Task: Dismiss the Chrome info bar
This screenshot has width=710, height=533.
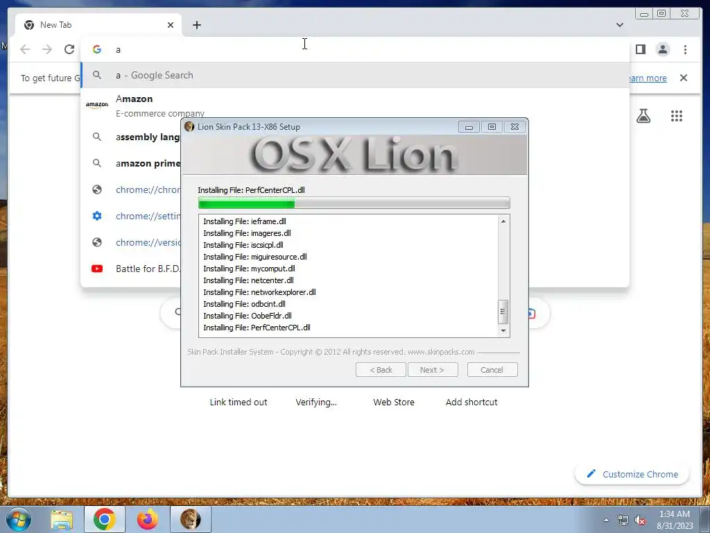Action: [683, 78]
